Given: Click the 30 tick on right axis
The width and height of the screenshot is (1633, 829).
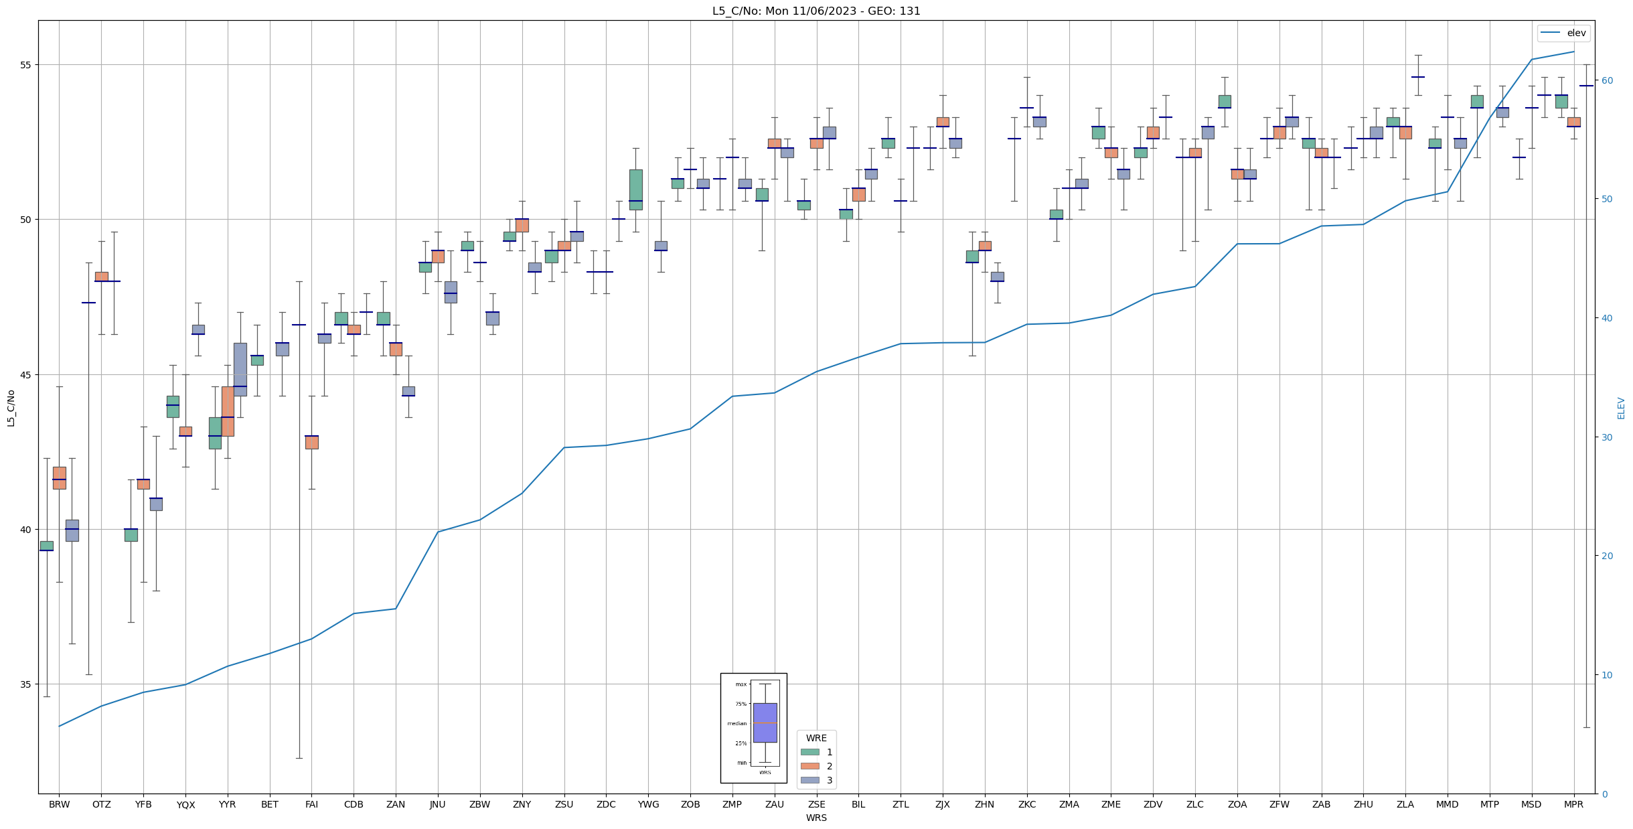Looking at the screenshot, I should 1606,437.
